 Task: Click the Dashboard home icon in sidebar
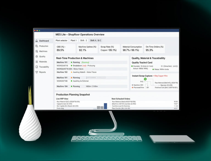(37, 41)
